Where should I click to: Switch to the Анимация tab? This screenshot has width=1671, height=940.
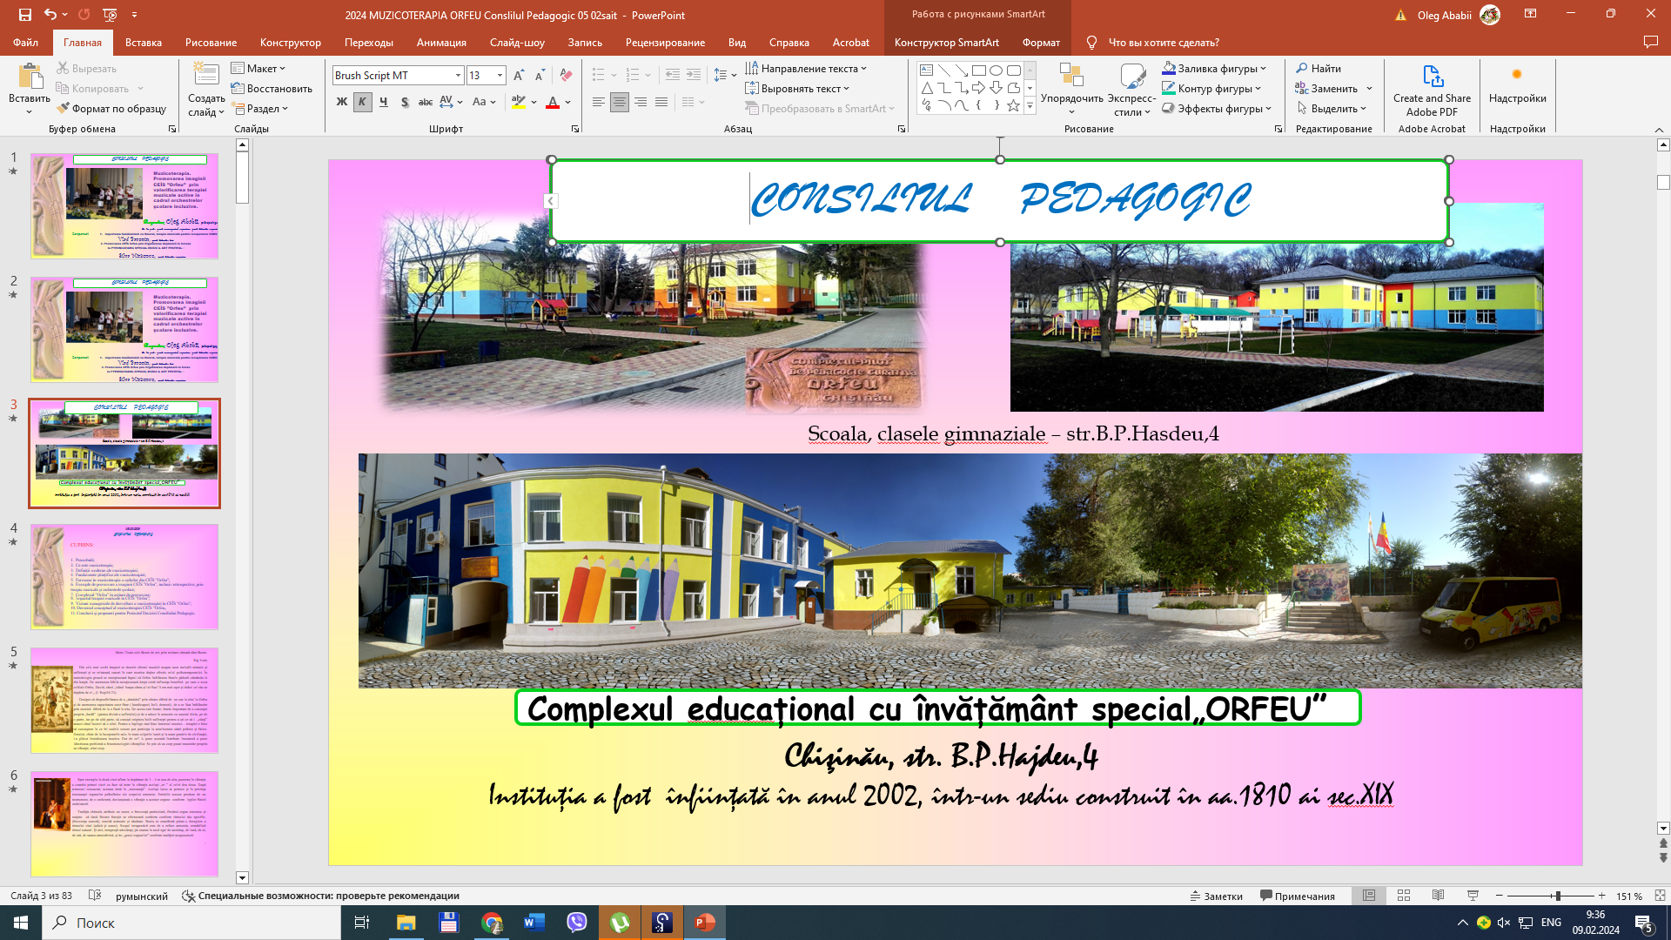tap(441, 42)
